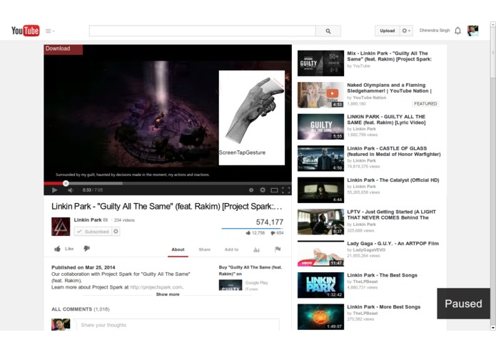Click the Share your thoughts comment box
The width and height of the screenshot is (496, 352).
[177, 325]
